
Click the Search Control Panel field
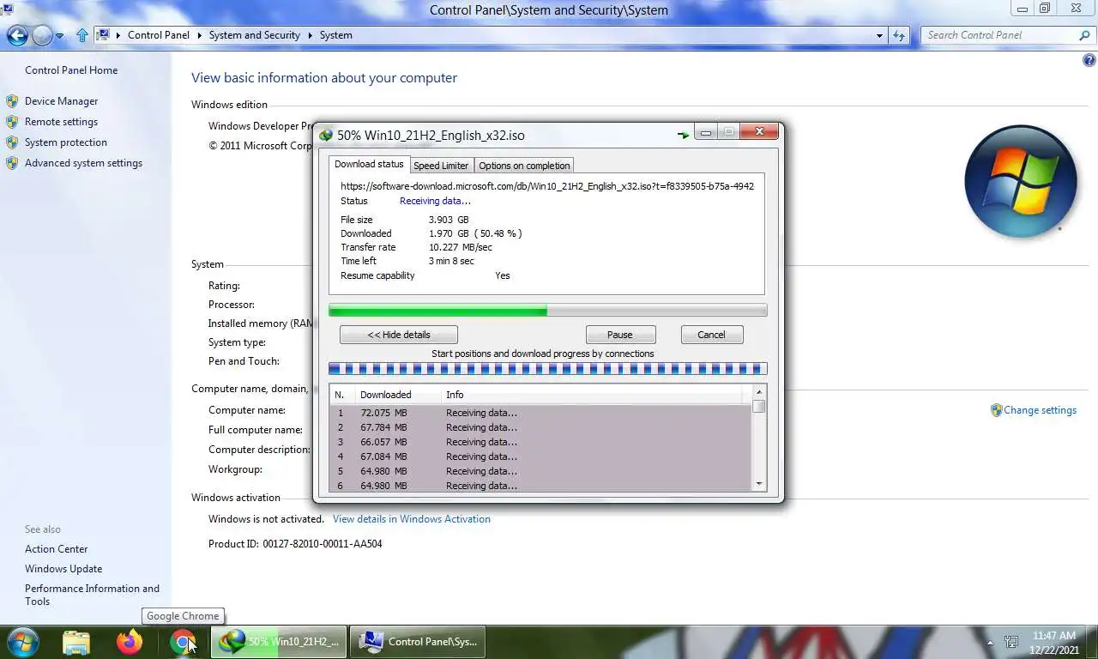999,35
